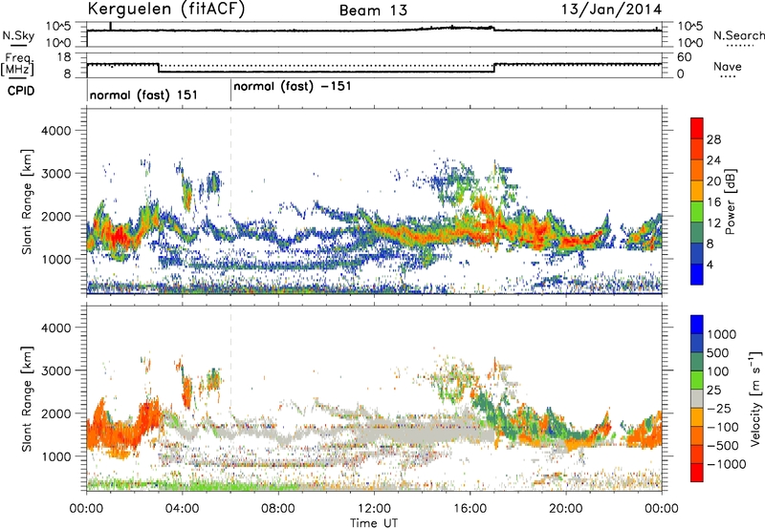This screenshot has height=529, width=765.
Task: Click the '04:00' time axis label
Action: coord(182,509)
